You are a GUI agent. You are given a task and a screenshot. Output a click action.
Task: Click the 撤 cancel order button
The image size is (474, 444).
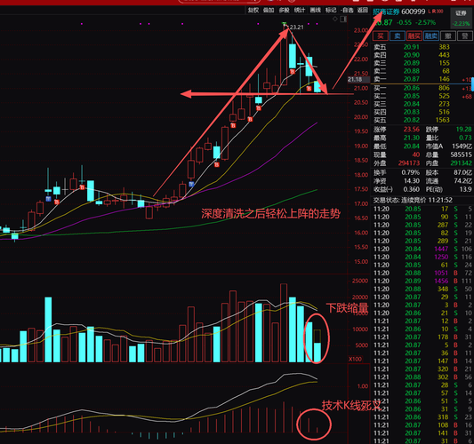click(x=448, y=36)
